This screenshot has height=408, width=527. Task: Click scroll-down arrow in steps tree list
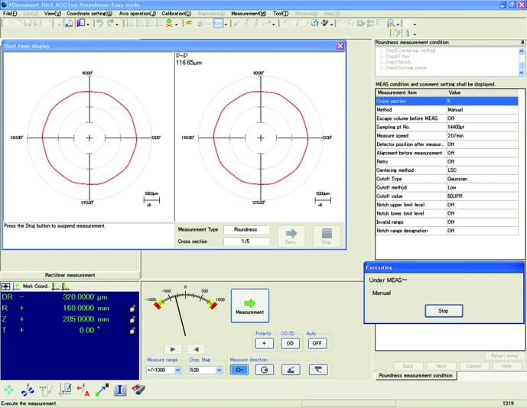pos(522,73)
